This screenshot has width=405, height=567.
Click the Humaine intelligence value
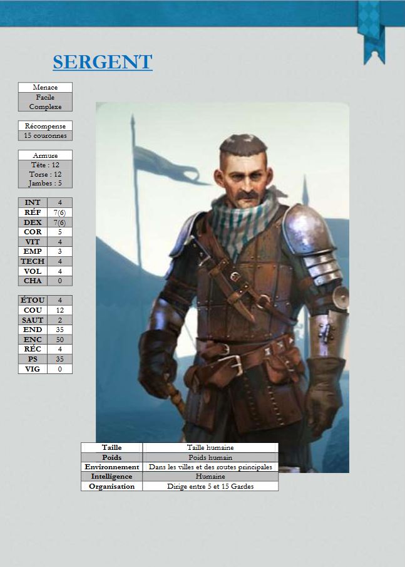210,476
